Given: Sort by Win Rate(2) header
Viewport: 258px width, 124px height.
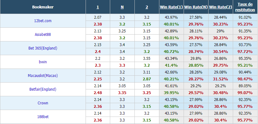Looking at the screenshot, I should tap(220, 7).
